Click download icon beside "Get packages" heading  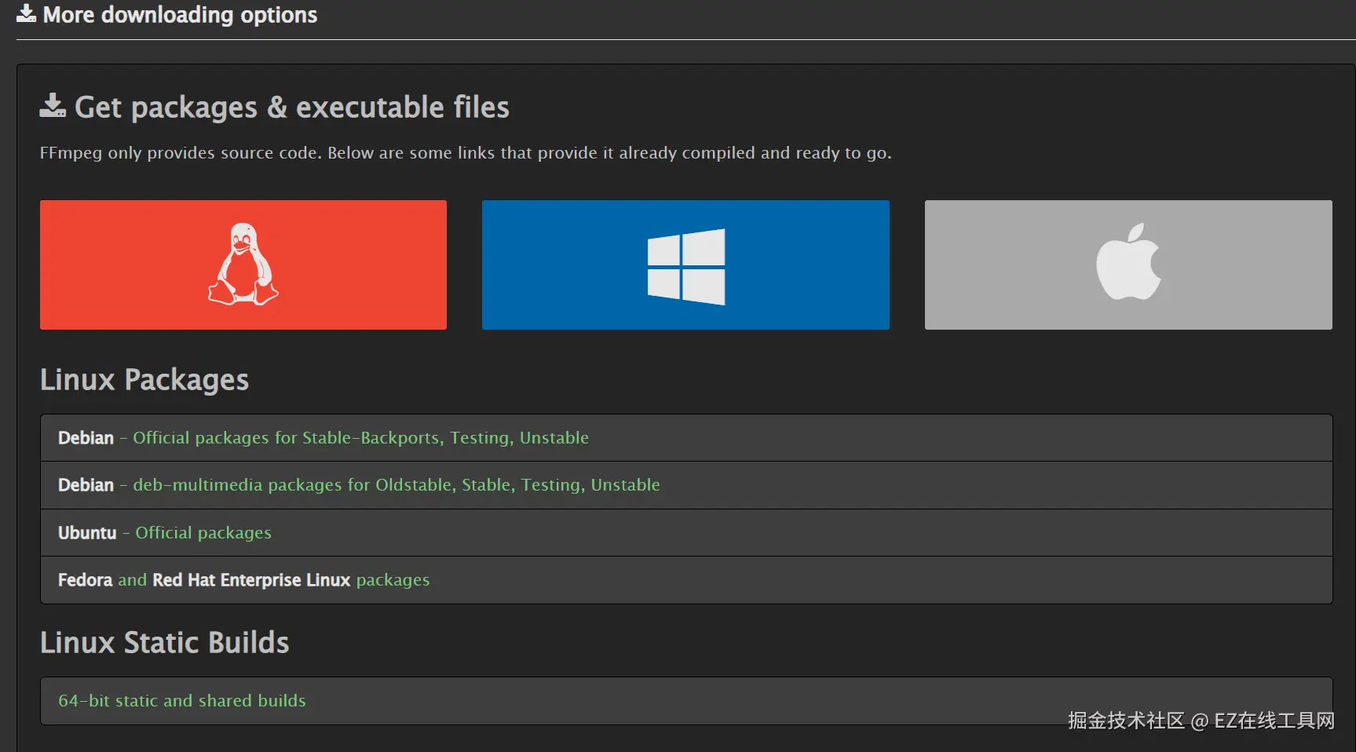(x=53, y=106)
